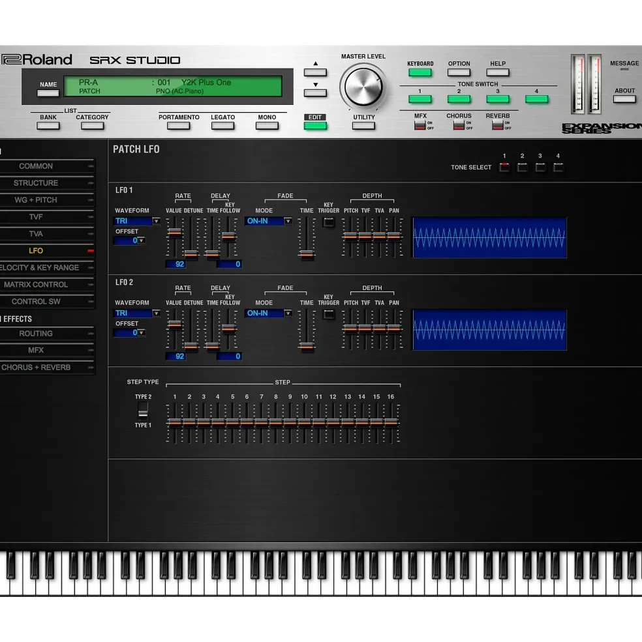Toggle Tone Switch 1
The width and height of the screenshot is (642, 642).
click(x=420, y=99)
